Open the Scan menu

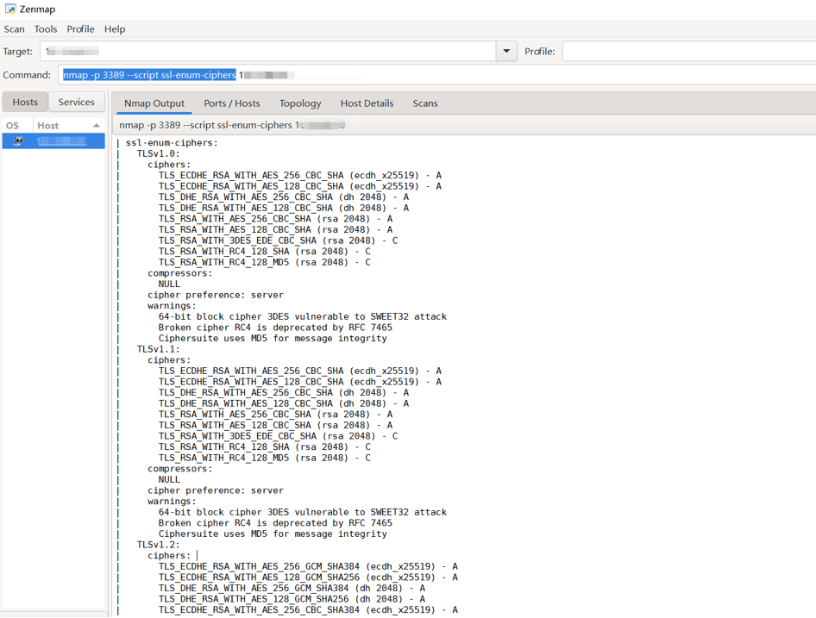[14, 29]
